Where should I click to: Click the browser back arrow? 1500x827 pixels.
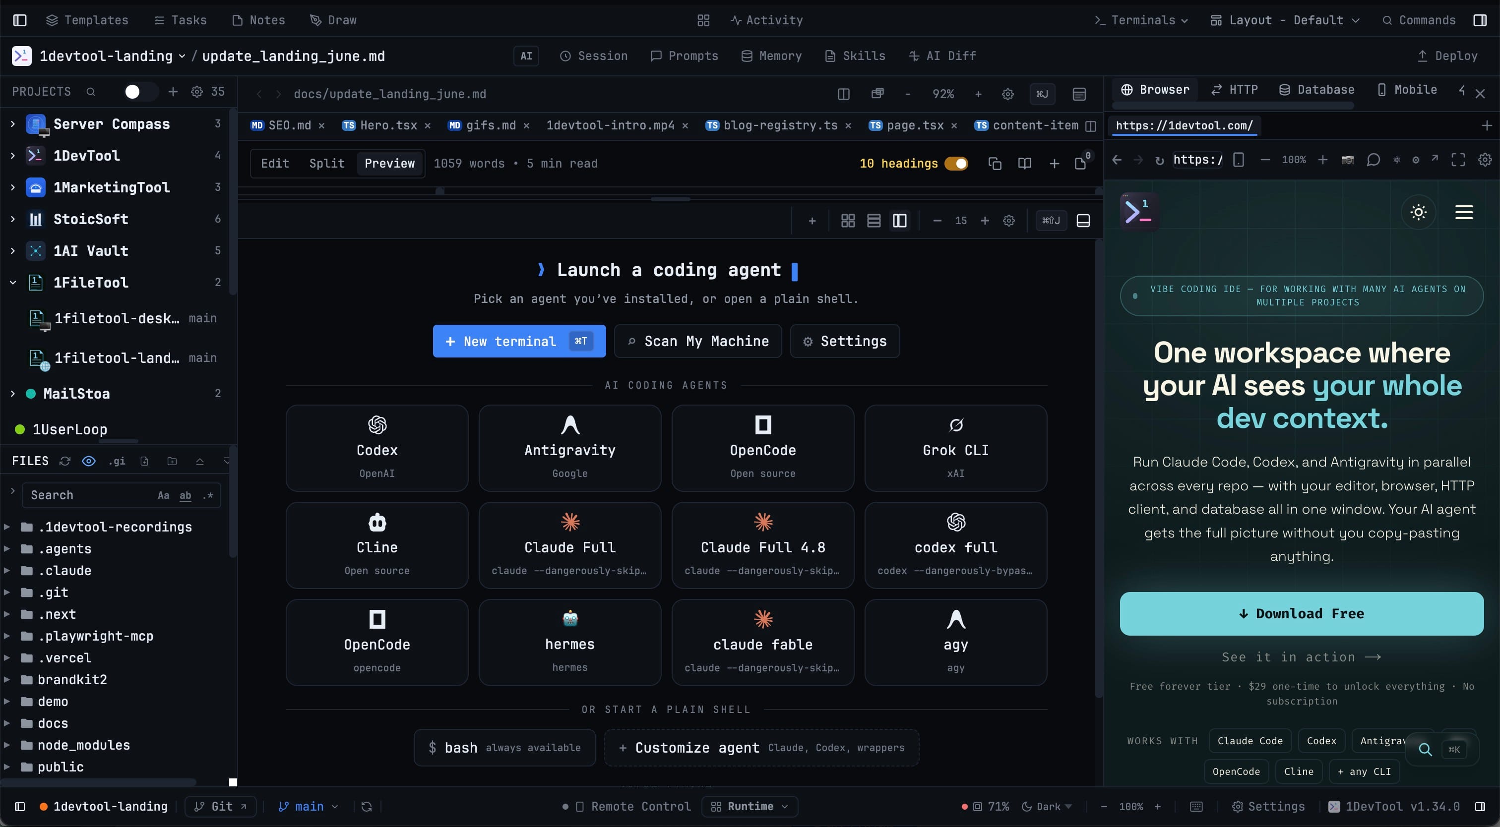(x=1116, y=160)
